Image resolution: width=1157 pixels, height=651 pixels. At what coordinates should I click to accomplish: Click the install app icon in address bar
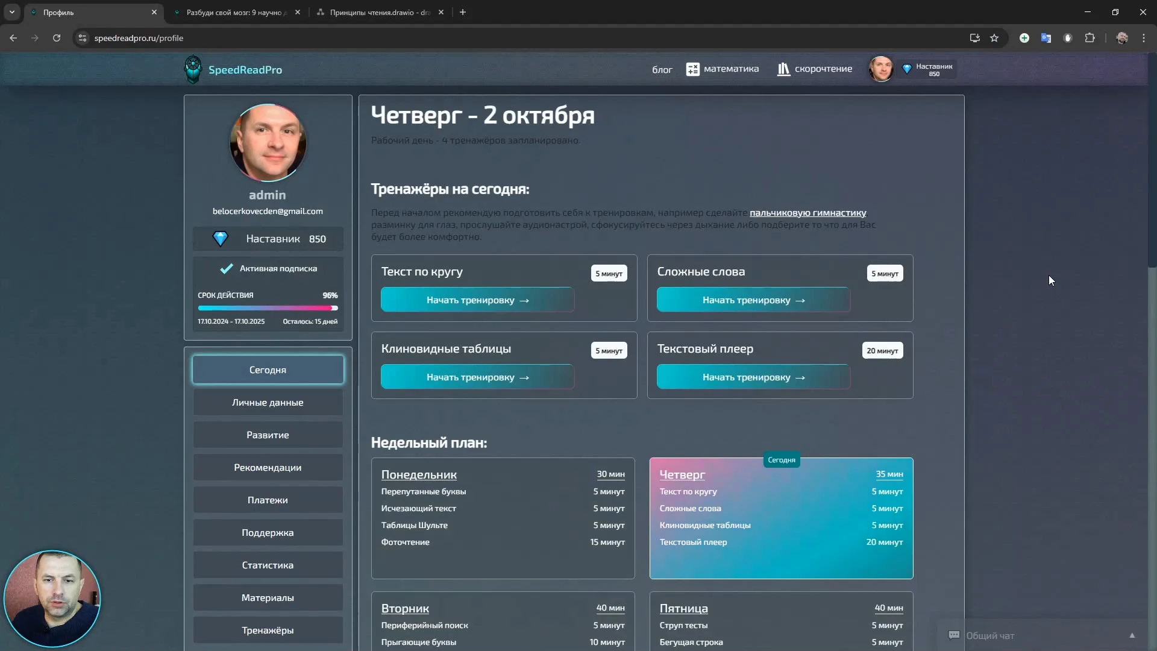pyautogui.click(x=974, y=38)
